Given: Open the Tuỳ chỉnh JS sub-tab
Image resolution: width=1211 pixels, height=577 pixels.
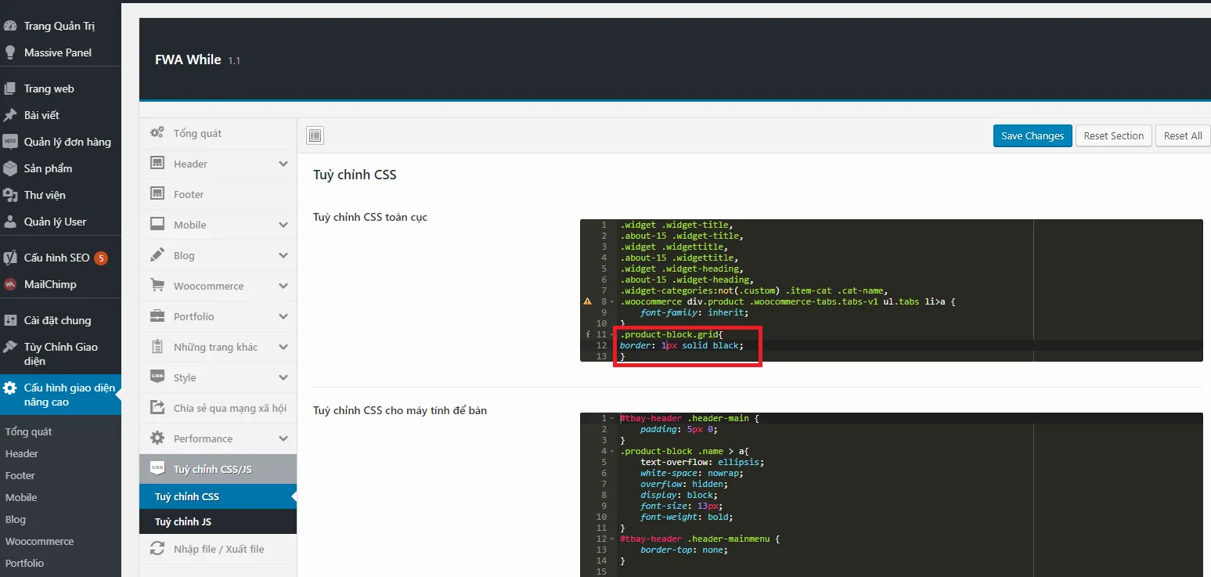Looking at the screenshot, I should click(183, 521).
